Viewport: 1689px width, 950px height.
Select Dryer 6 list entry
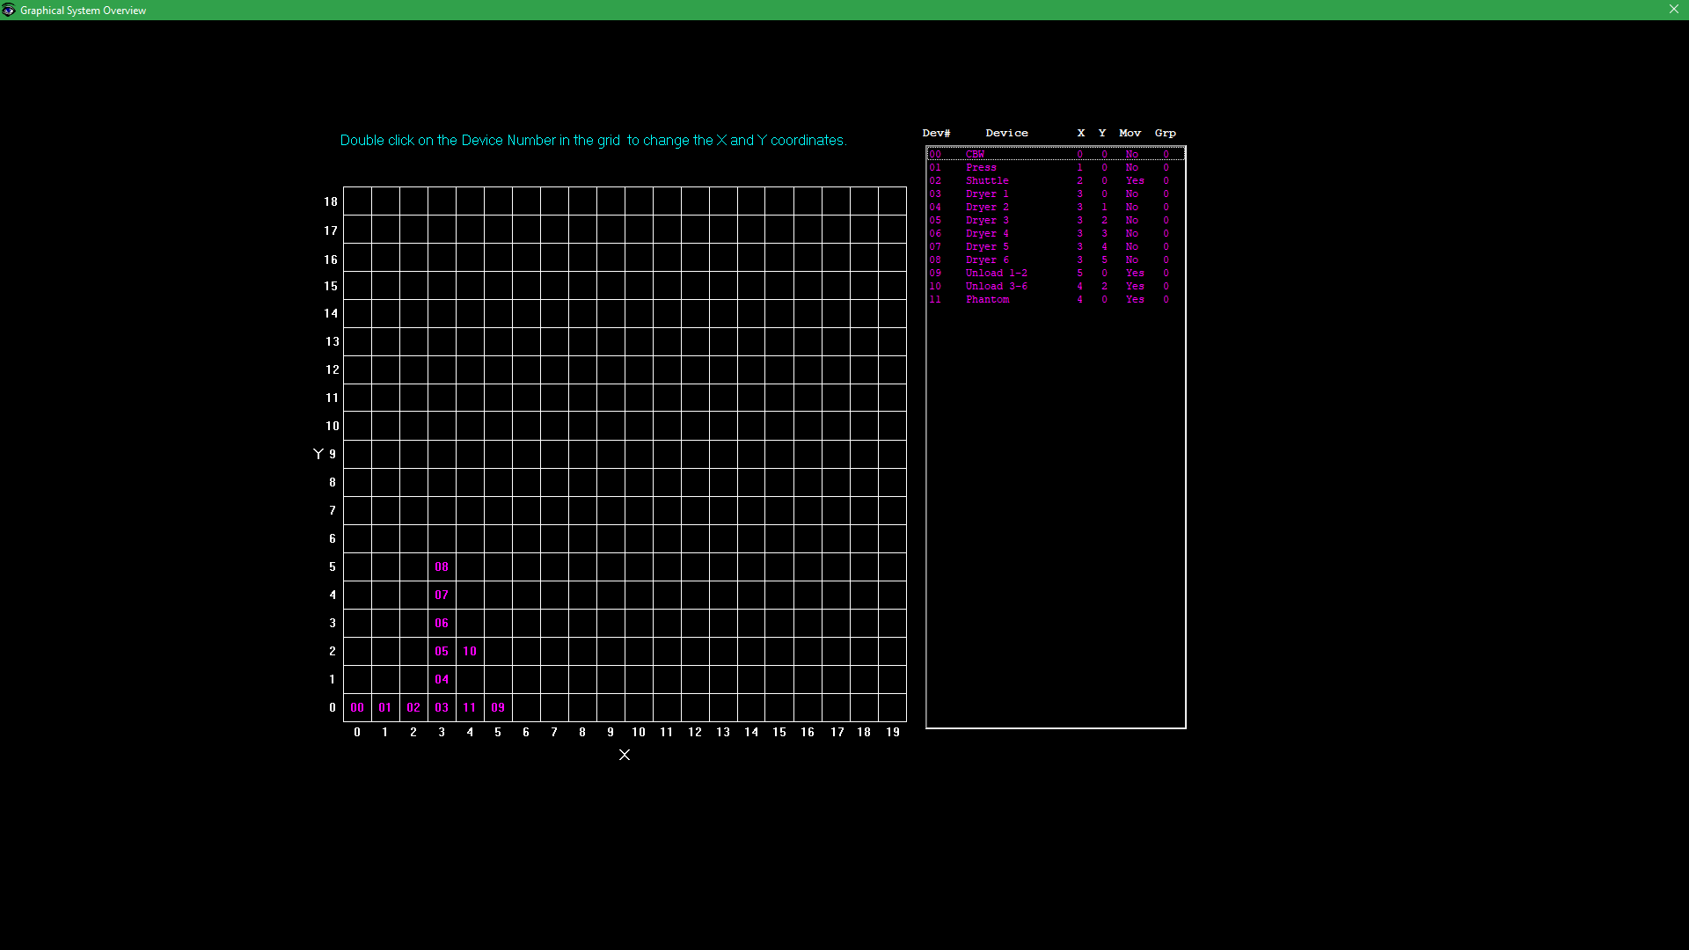pyautogui.click(x=987, y=260)
